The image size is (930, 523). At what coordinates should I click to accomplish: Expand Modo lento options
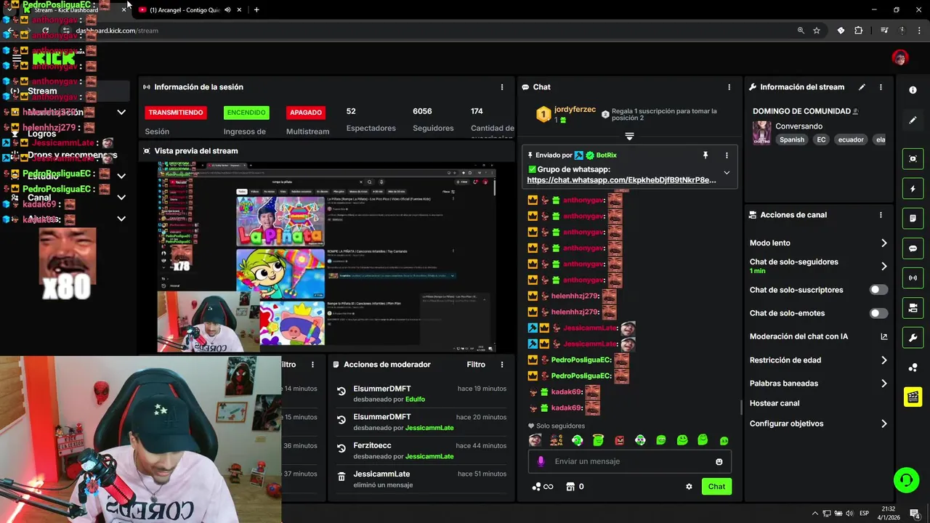[884, 243]
